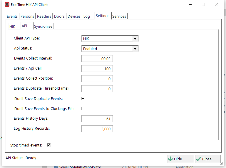This screenshot has height=168, width=226.
Task: Switch to the Persons tab
Action: pyautogui.click(x=27, y=16)
